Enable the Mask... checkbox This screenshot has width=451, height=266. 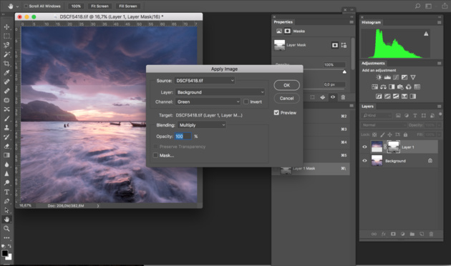155,155
